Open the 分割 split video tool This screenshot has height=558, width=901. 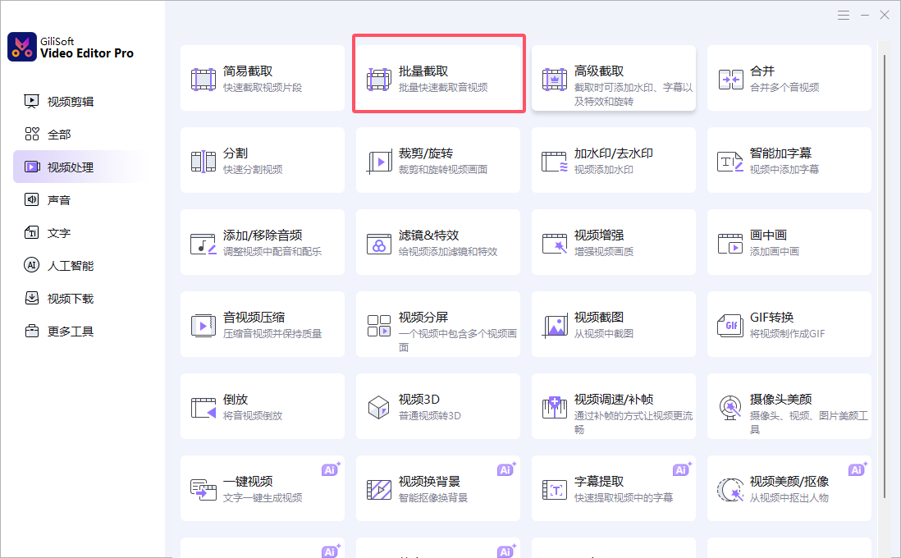(x=262, y=160)
